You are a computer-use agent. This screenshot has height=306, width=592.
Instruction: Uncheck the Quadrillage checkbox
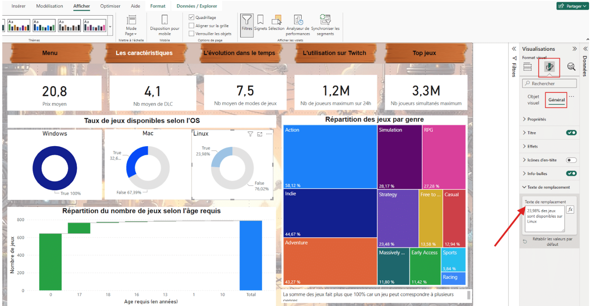(191, 17)
